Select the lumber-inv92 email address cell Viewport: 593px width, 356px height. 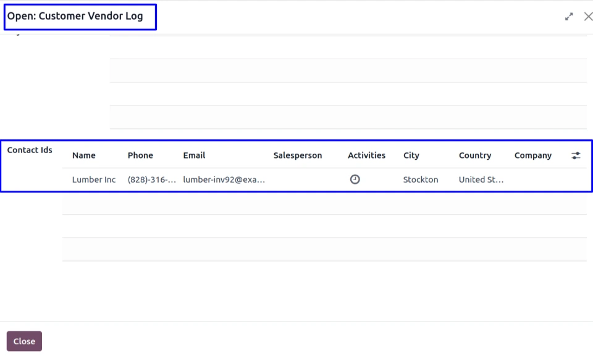click(224, 180)
